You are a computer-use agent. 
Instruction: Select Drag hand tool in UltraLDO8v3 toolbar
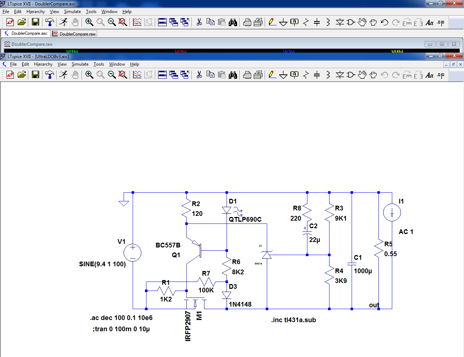373,75
